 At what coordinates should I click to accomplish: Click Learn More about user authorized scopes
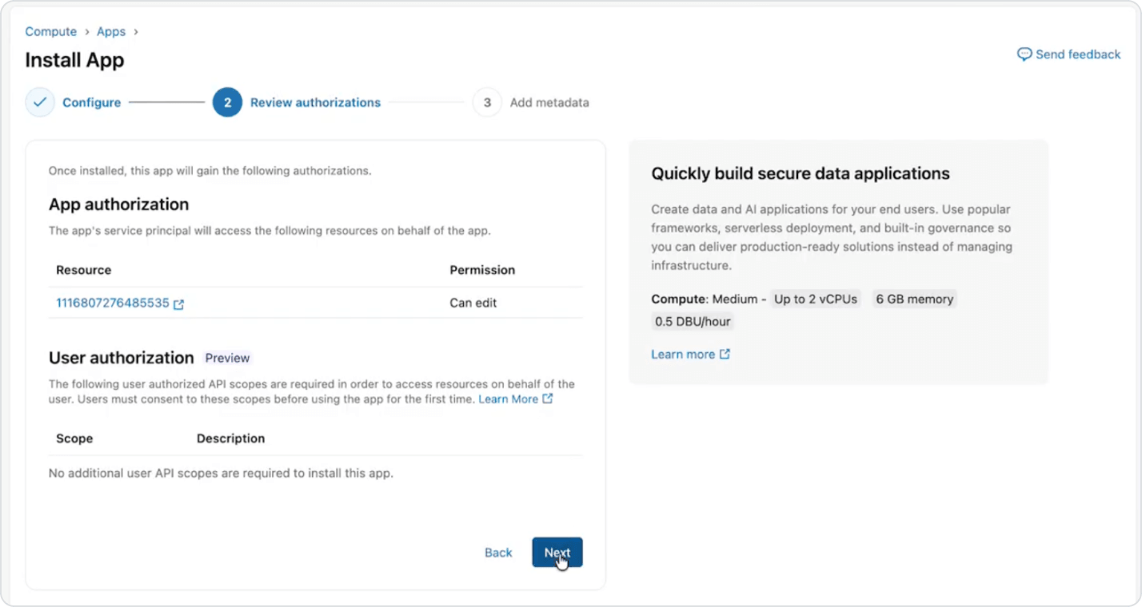tap(509, 399)
